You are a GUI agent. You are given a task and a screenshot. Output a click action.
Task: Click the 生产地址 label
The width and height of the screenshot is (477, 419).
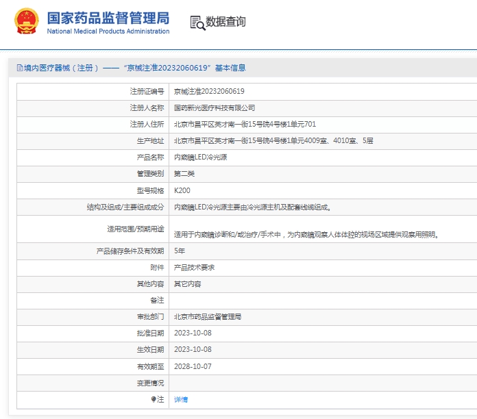point(150,140)
